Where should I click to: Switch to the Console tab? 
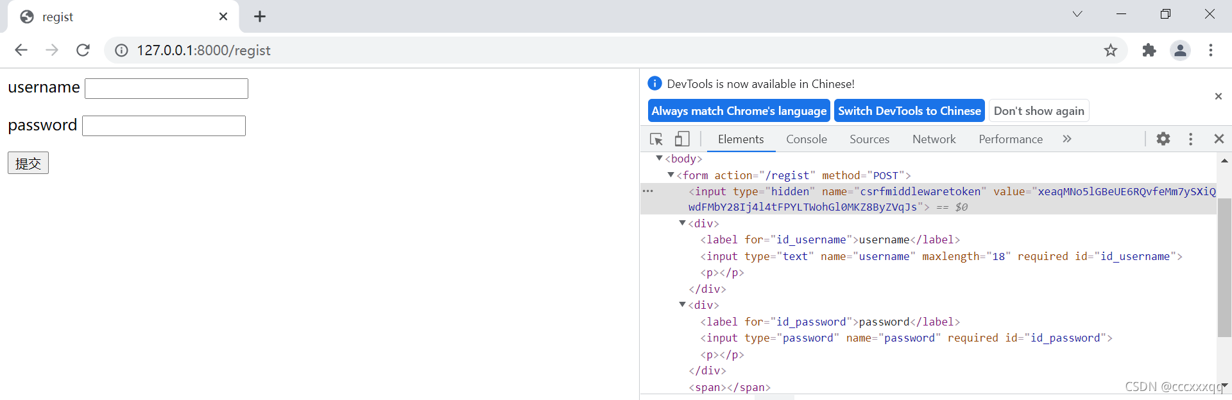click(807, 139)
